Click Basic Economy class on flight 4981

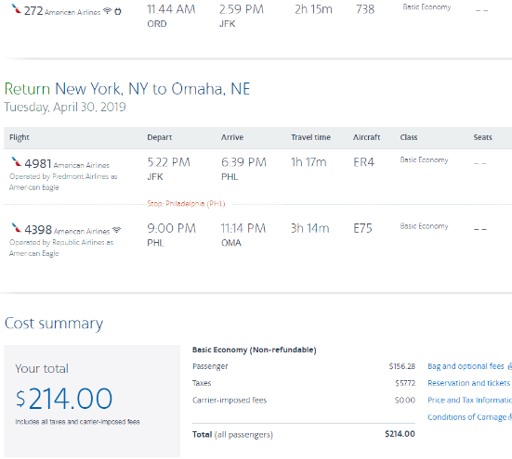[424, 159]
